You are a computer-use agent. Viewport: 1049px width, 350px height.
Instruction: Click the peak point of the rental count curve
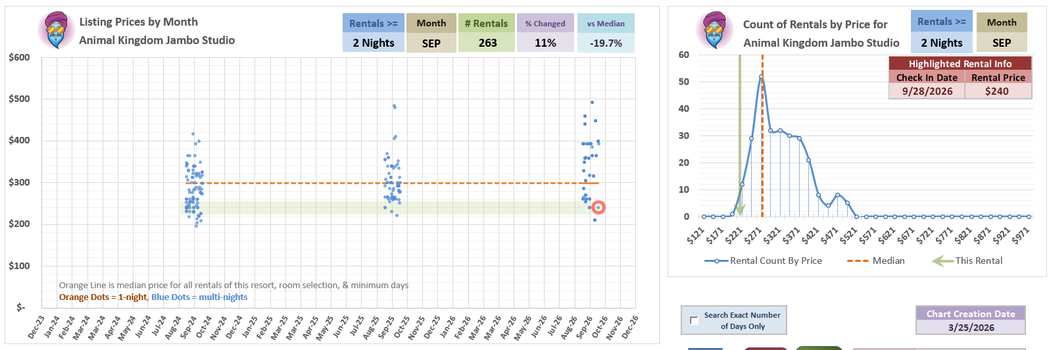(761, 77)
